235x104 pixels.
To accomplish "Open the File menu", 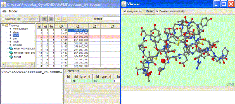I will click(4, 11).
